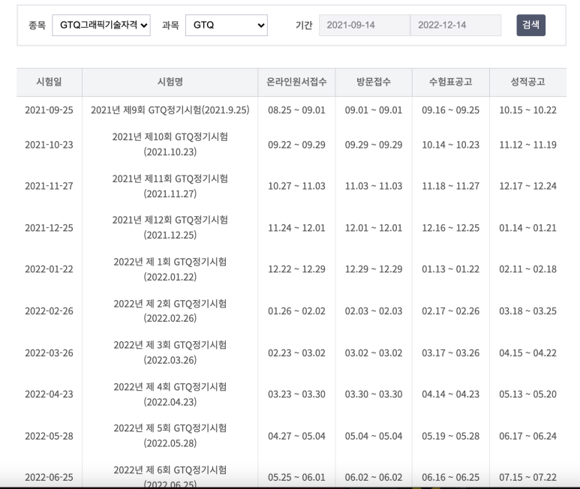
Task: Click online registration period 03.23 ~ 03.30
Action: pos(296,394)
